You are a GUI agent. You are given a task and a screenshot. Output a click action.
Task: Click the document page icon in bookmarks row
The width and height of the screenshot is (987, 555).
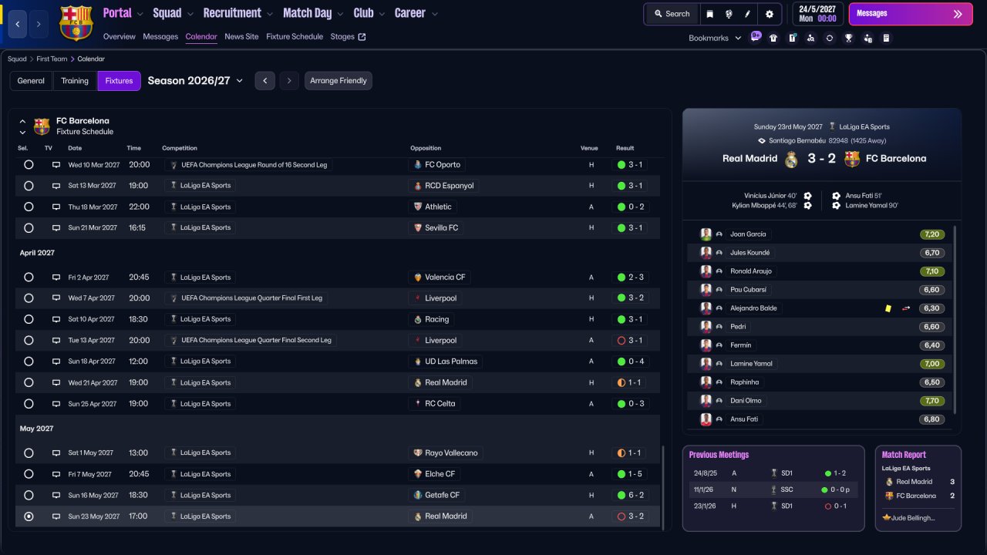pyautogui.click(x=886, y=38)
